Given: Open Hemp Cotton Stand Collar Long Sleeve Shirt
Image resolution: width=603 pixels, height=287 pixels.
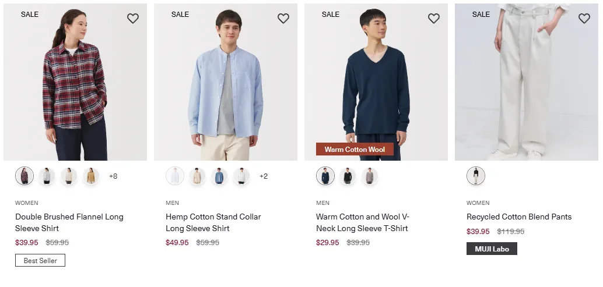Looking at the screenshot, I should (x=213, y=222).
